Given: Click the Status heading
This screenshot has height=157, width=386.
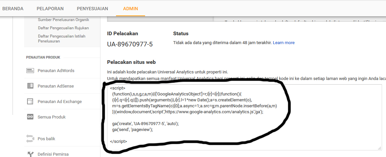Looking at the screenshot, I should [x=181, y=34].
